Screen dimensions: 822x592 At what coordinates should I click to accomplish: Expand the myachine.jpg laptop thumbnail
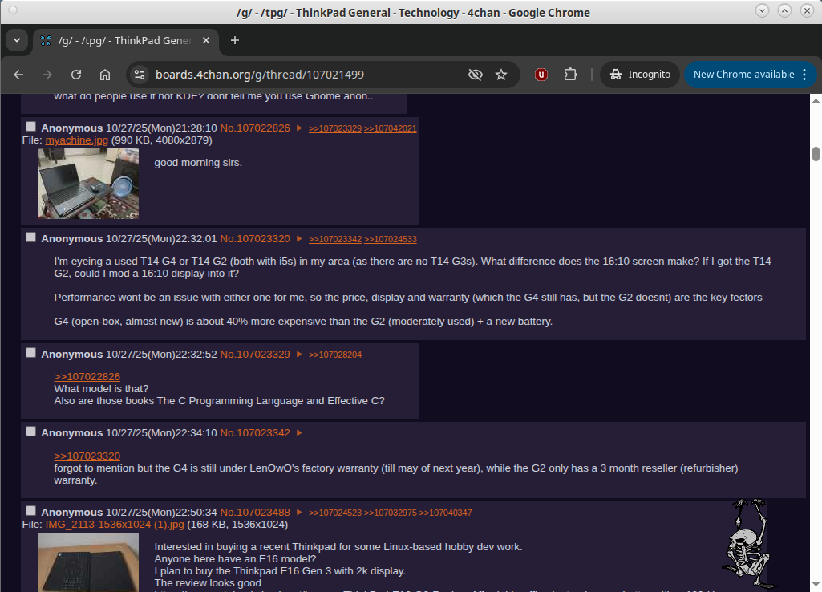point(88,184)
